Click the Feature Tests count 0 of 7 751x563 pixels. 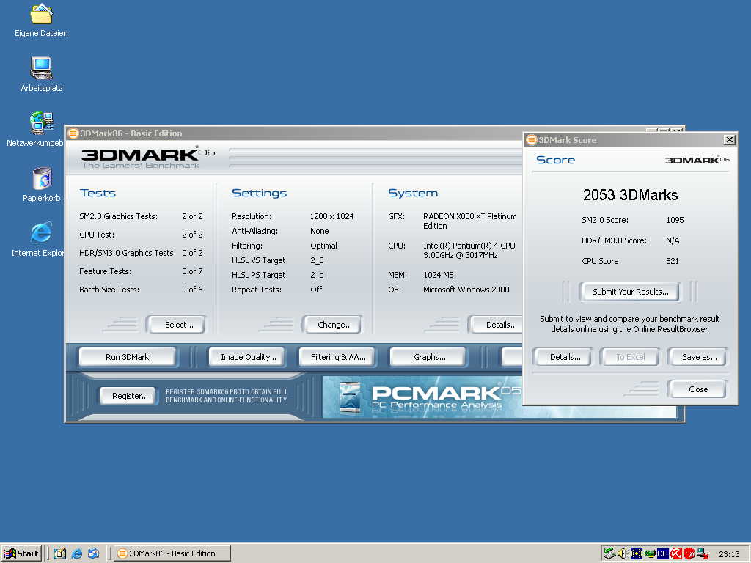point(192,271)
